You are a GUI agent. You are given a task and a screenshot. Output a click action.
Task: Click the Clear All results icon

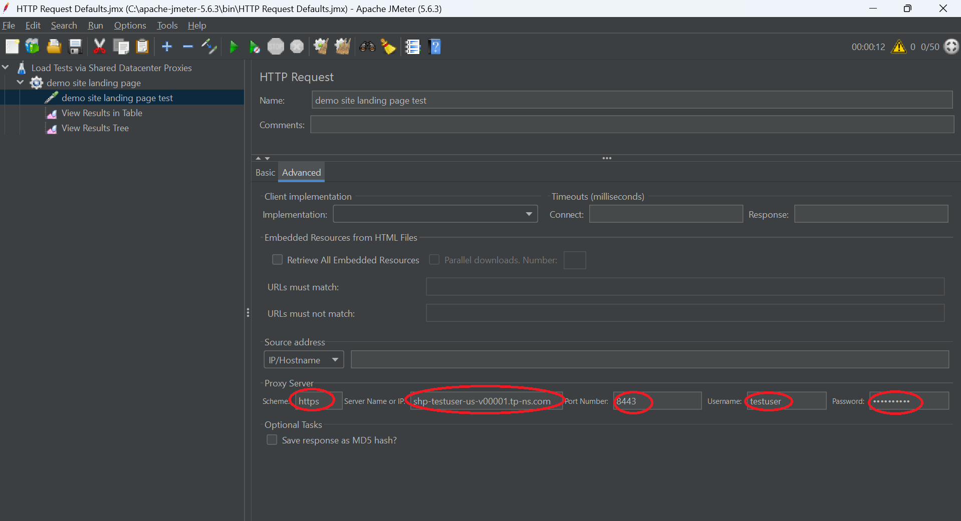tap(343, 47)
